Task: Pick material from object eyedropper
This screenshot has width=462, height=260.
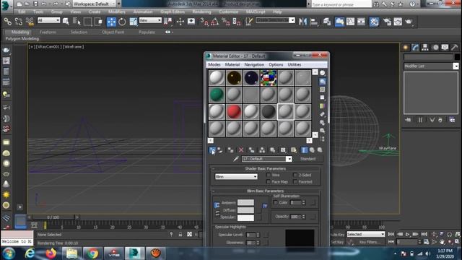Action: 236,159
